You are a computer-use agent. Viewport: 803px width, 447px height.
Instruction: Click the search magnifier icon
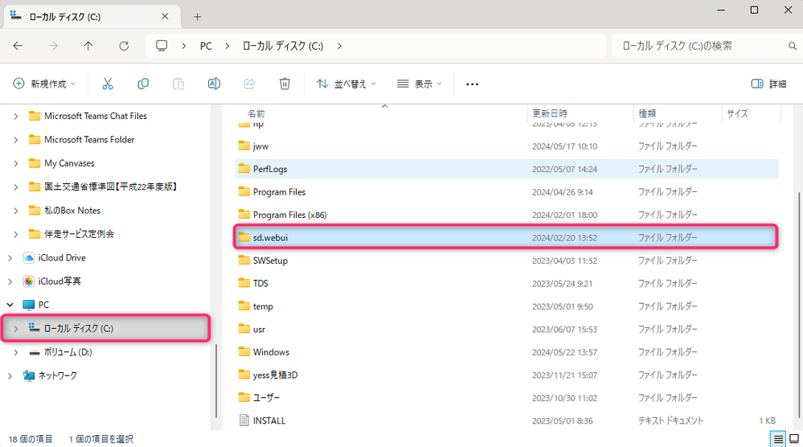point(793,46)
